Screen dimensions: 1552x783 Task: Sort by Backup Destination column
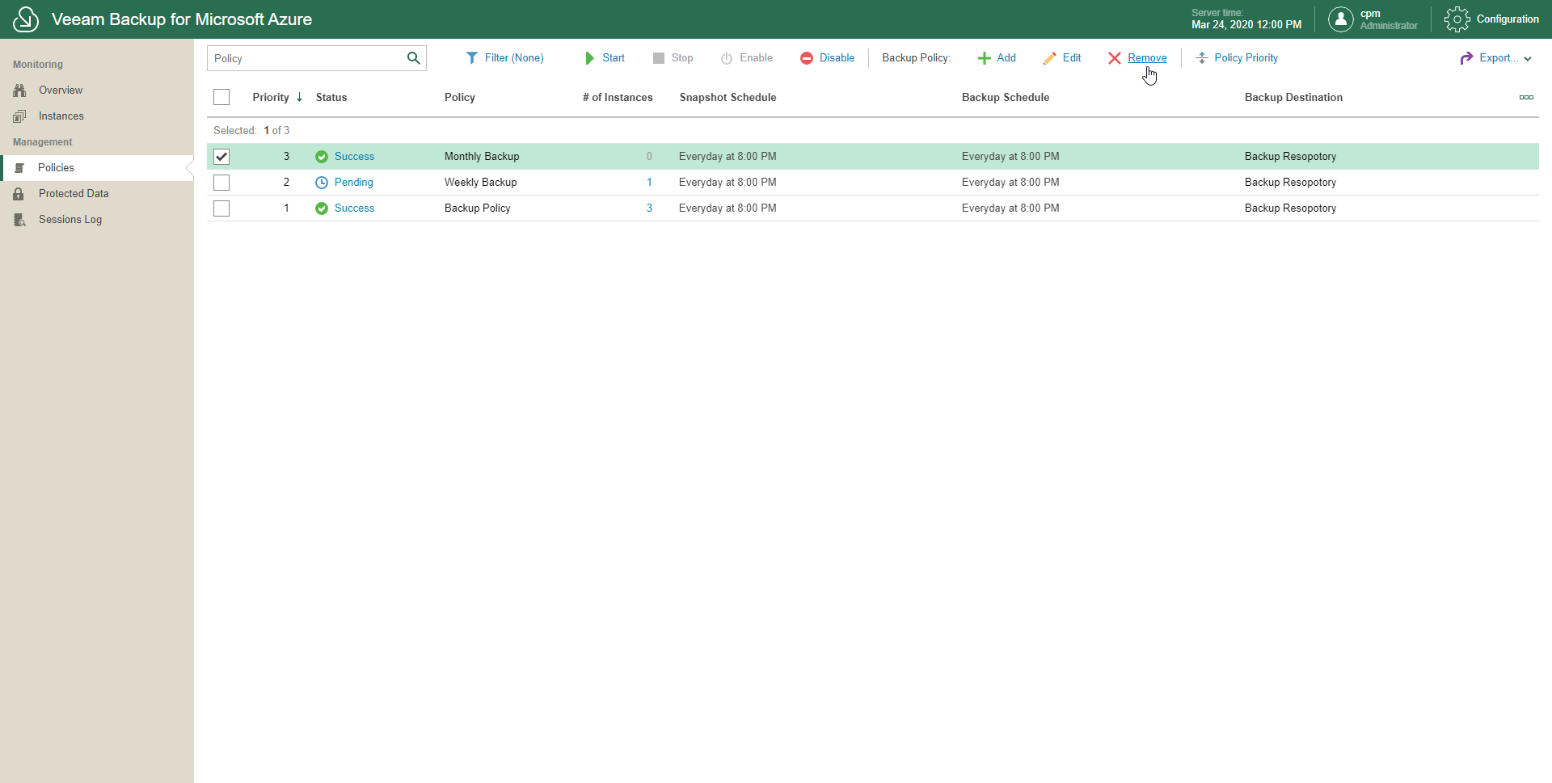pyautogui.click(x=1293, y=97)
